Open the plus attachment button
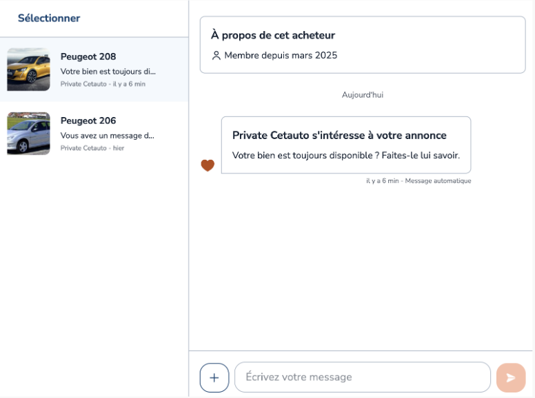535x398 pixels. pyautogui.click(x=214, y=377)
